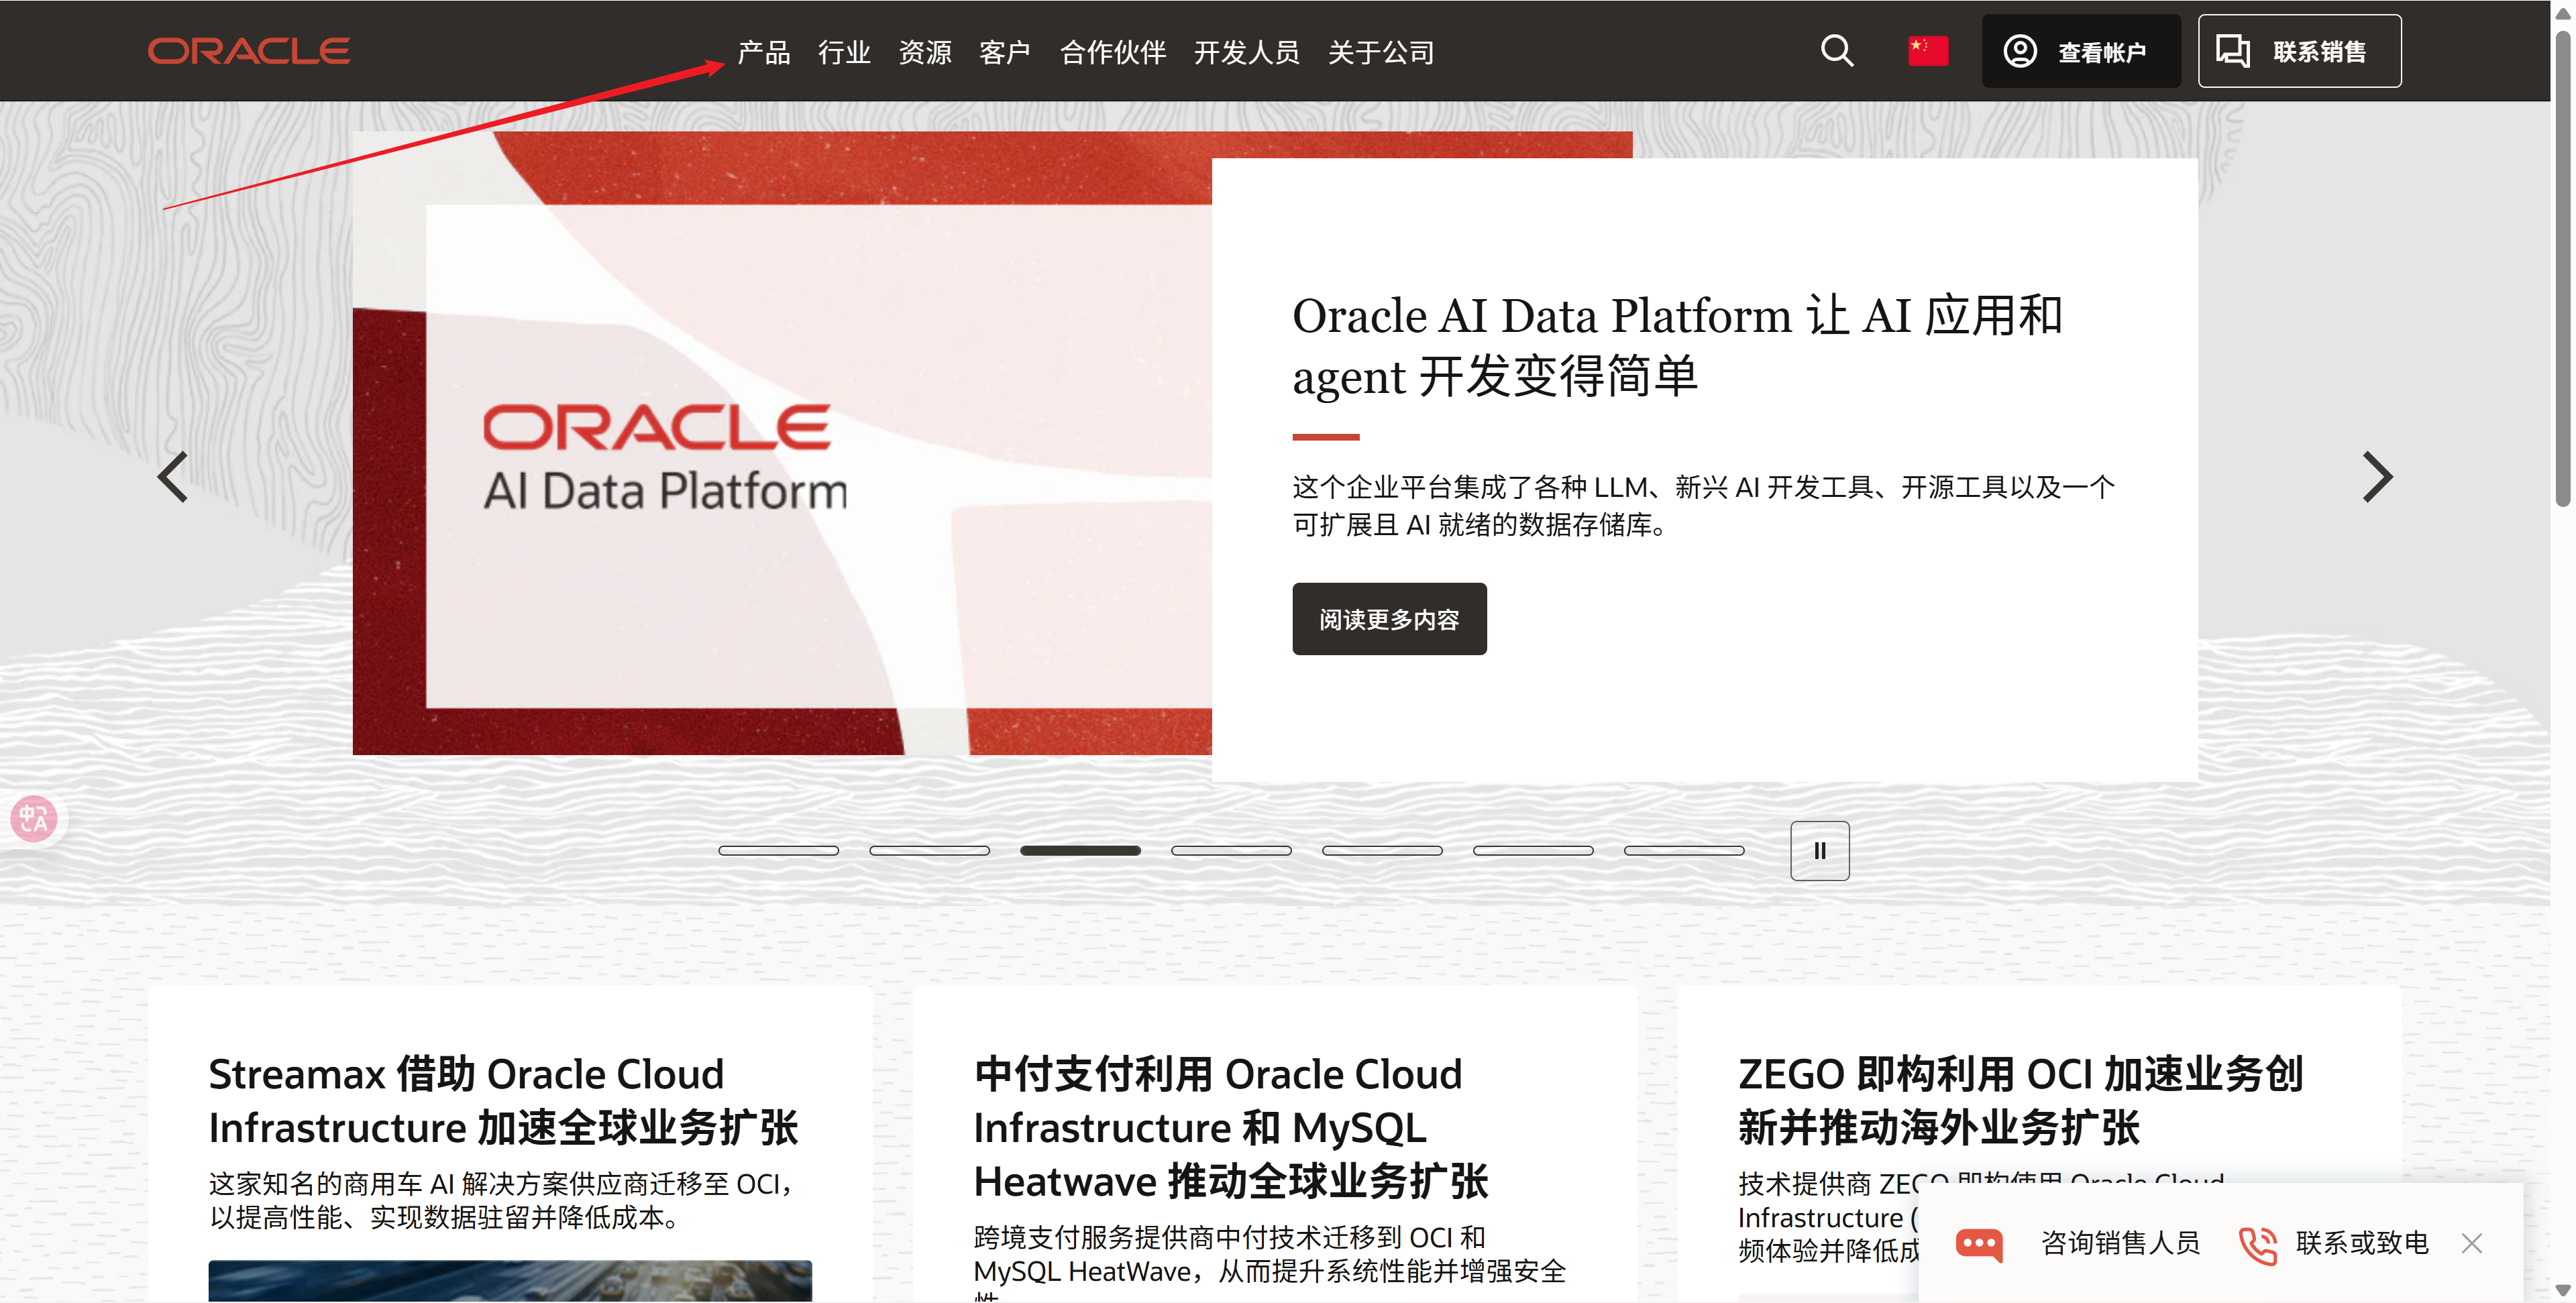Open the 行业 menu
2576x1303 pixels.
pos(845,52)
